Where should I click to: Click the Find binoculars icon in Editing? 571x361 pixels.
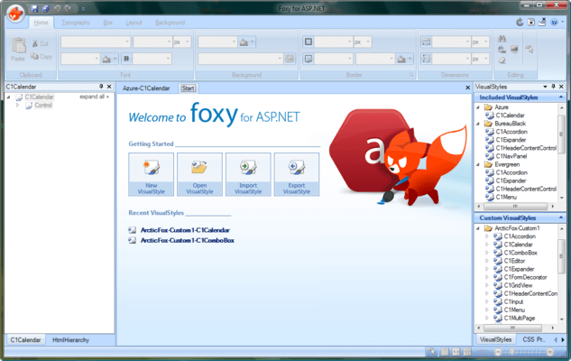coord(502,39)
